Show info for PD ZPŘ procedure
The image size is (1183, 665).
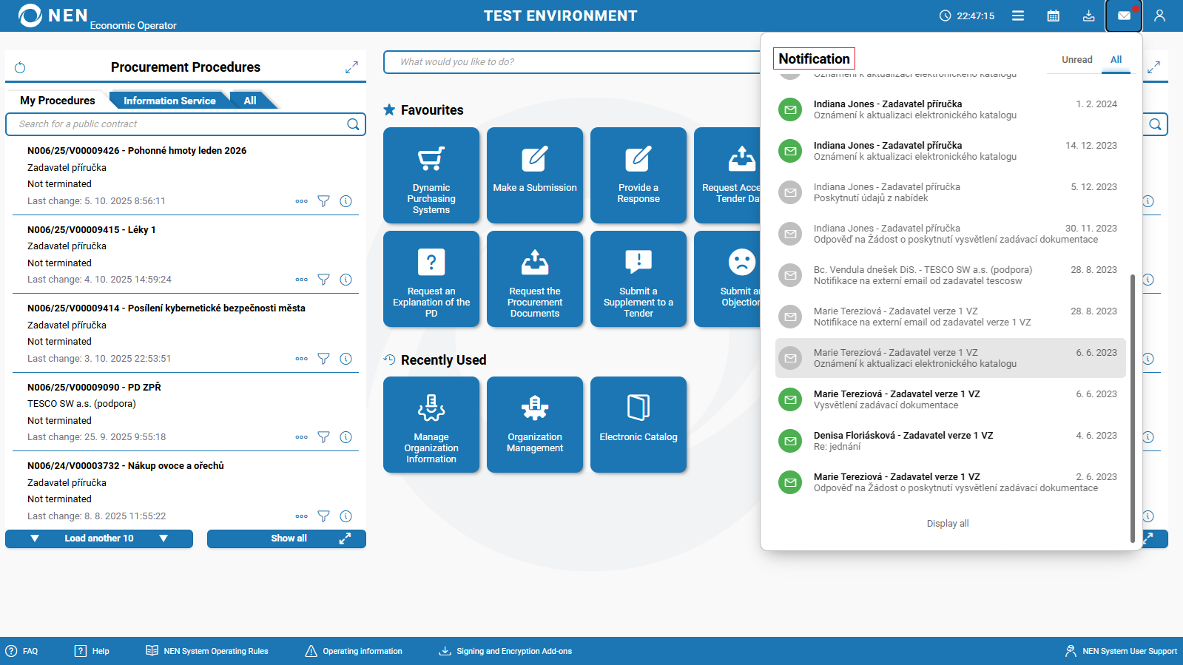point(346,437)
